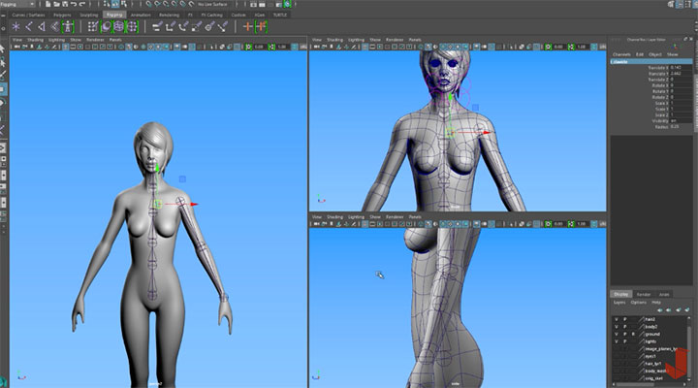Image resolution: width=698 pixels, height=388 pixels.
Task: Click the Create Cluster shelf icon
Action: [x=132, y=27]
